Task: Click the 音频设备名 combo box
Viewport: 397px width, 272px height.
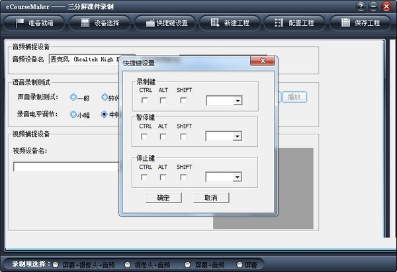Action: 84,59
